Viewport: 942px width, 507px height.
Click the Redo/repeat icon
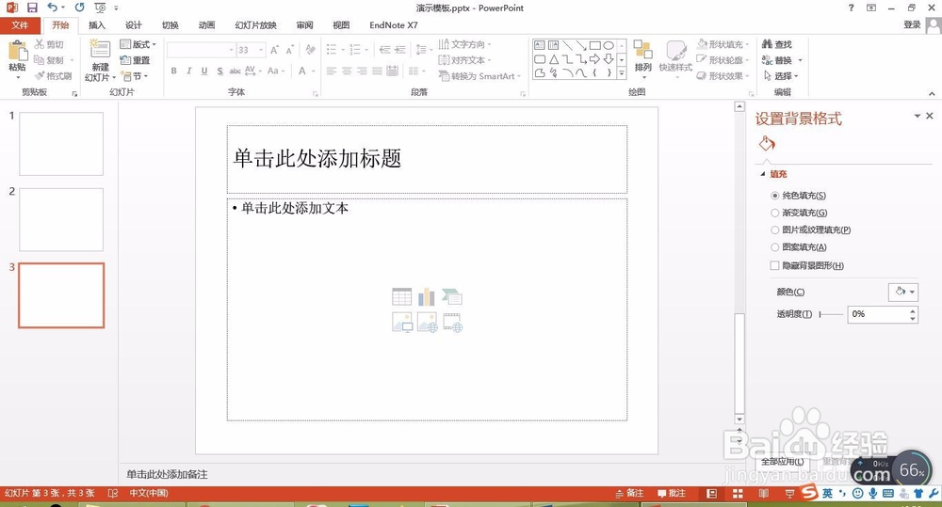79,8
